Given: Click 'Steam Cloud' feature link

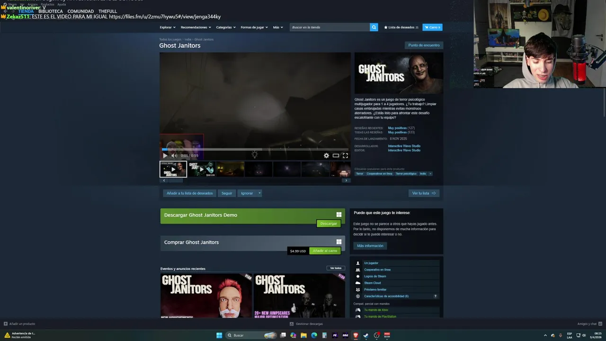Looking at the screenshot, I should coord(372,283).
